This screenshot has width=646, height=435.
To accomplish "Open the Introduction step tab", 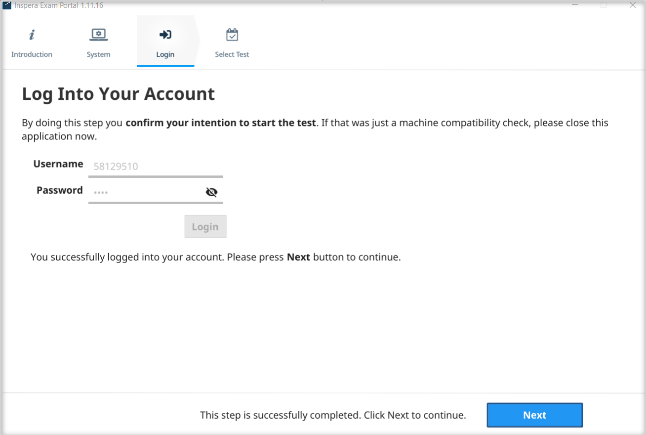I will tap(32, 43).
